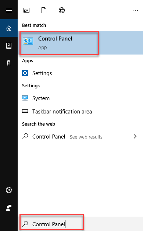Filter results by Apps icon
143x231 pixels.
coord(26,10)
